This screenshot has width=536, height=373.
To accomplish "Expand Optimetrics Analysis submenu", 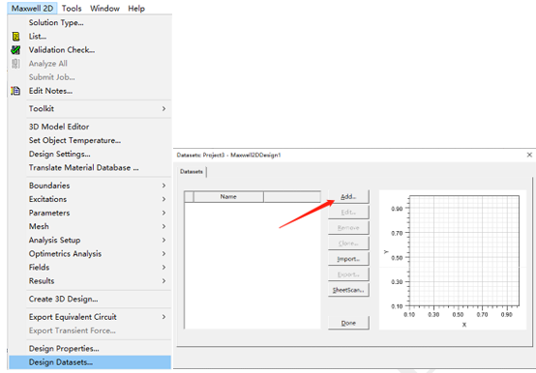I will [x=90, y=253].
